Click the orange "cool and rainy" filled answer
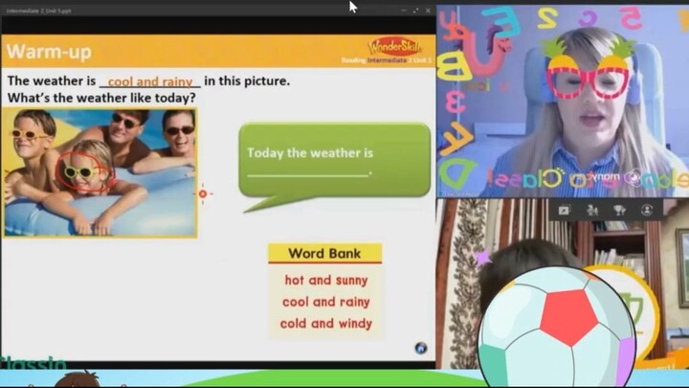This screenshot has height=388, width=689. point(150,81)
